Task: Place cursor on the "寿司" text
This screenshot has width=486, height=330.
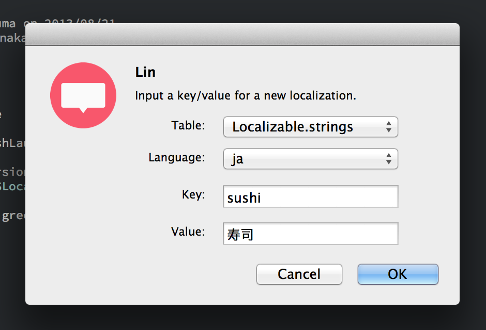Action: [240, 235]
